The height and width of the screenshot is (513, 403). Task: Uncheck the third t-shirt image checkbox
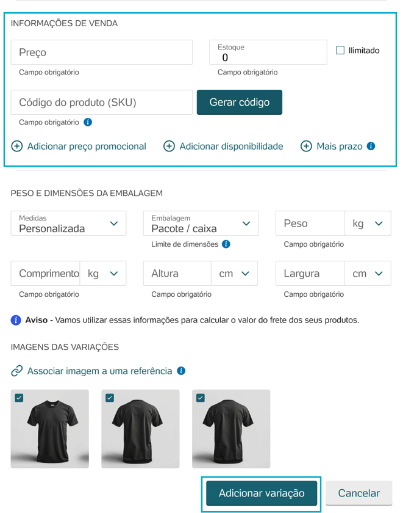click(x=201, y=398)
